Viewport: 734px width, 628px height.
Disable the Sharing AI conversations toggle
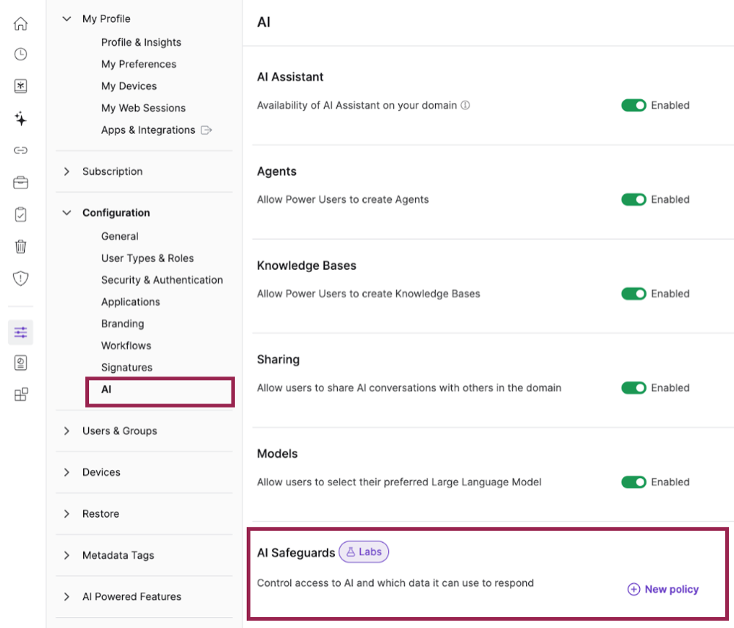[x=633, y=388]
